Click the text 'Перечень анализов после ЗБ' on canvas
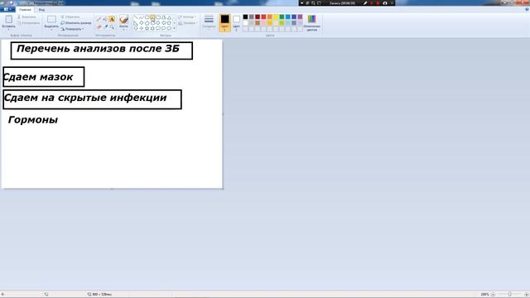The image size is (530, 298). click(98, 49)
